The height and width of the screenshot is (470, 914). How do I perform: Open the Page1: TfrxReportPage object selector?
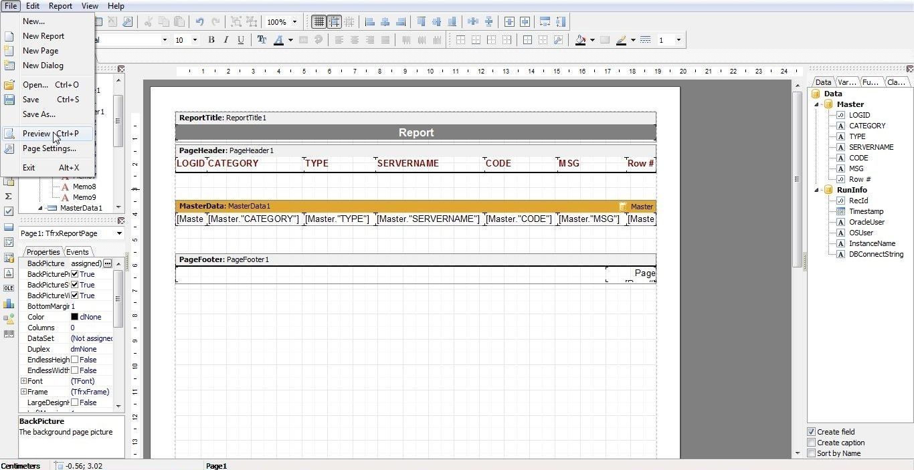pyautogui.click(x=72, y=233)
